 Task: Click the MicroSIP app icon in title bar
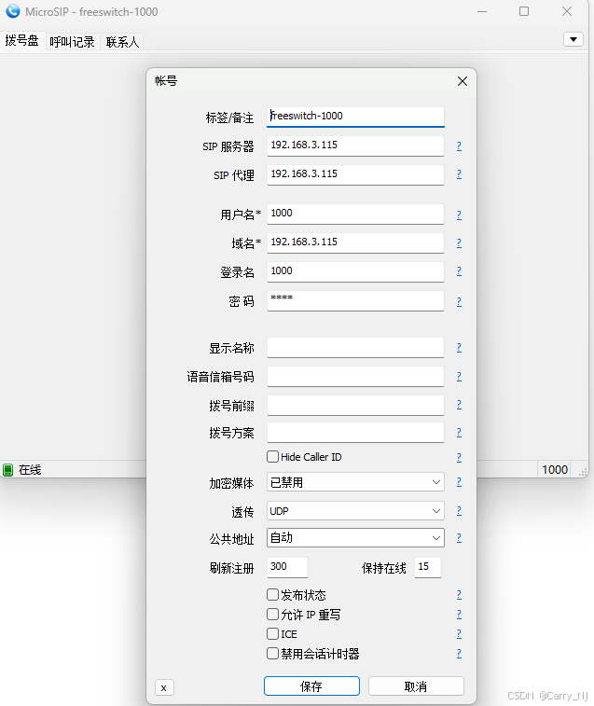(x=13, y=11)
